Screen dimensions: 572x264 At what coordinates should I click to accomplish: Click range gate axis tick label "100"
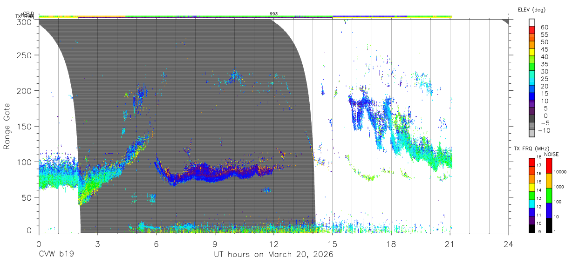tap(25, 162)
